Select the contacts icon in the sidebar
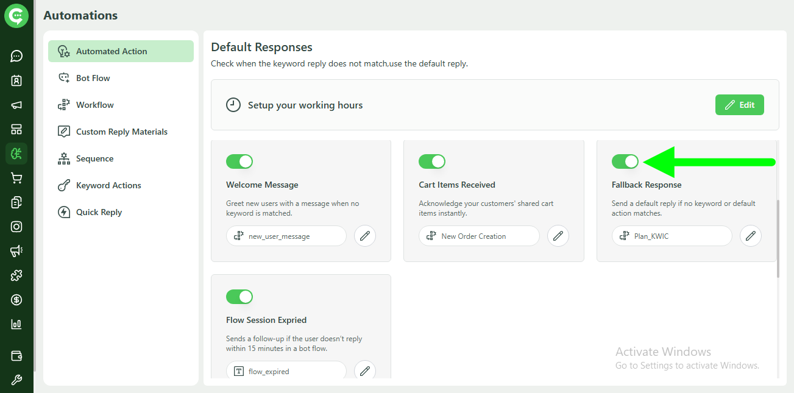 tap(16, 80)
